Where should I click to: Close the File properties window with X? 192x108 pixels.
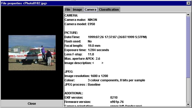(189, 3)
